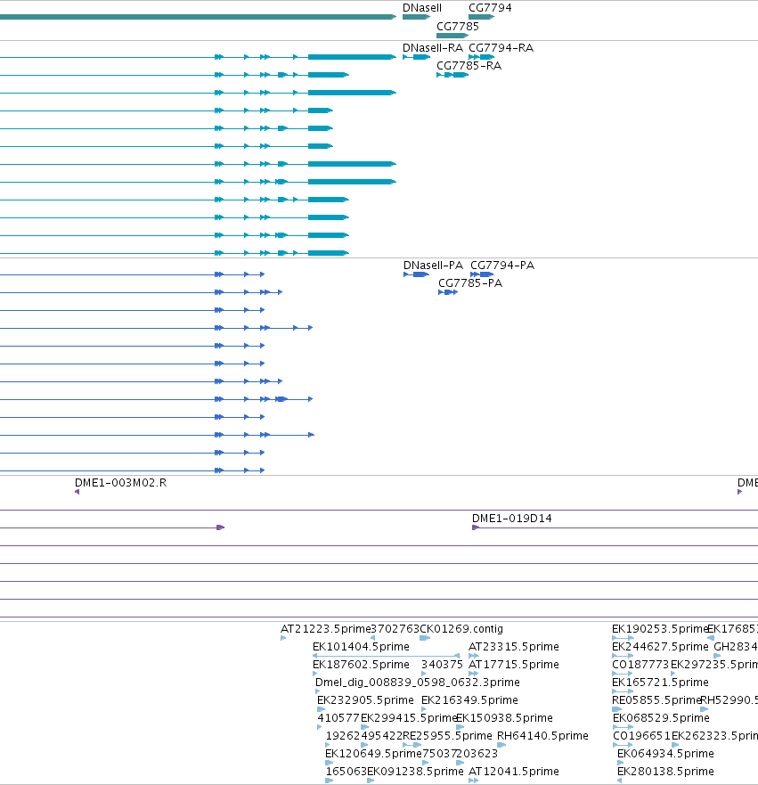Select the long alignment line under EK101404.5prime
The height and width of the screenshot is (785, 758).
(387, 656)
